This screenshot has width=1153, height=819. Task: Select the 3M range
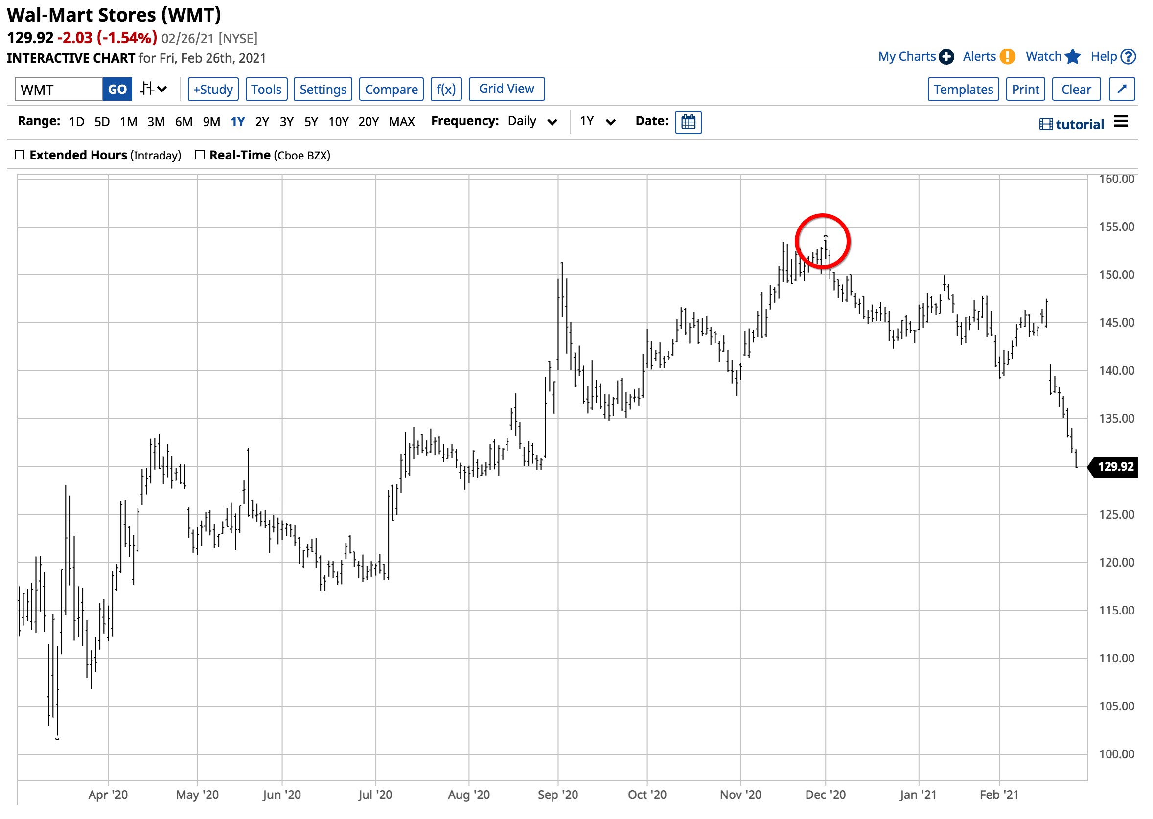(x=156, y=122)
